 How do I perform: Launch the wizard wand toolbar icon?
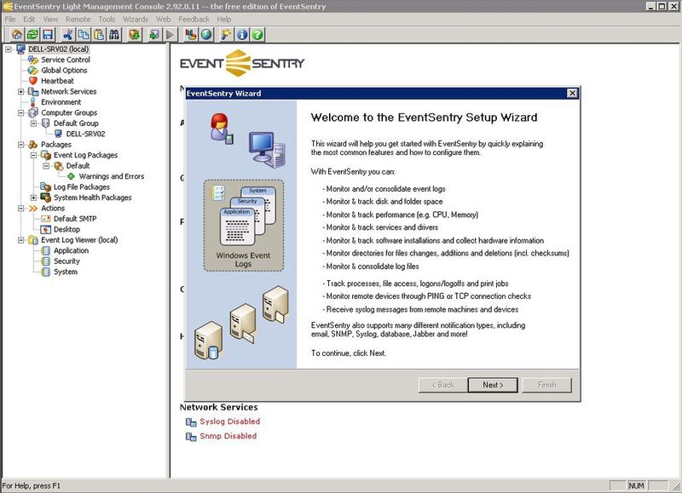pos(227,34)
